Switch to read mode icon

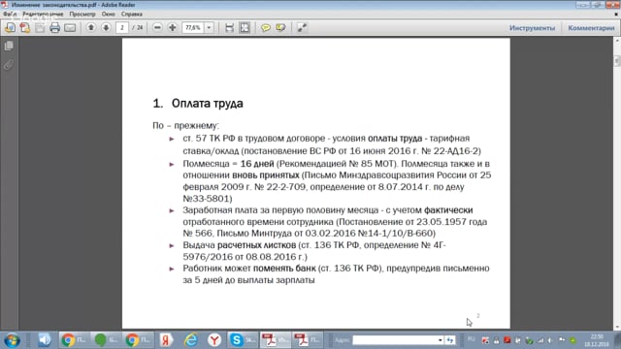click(x=302, y=28)
